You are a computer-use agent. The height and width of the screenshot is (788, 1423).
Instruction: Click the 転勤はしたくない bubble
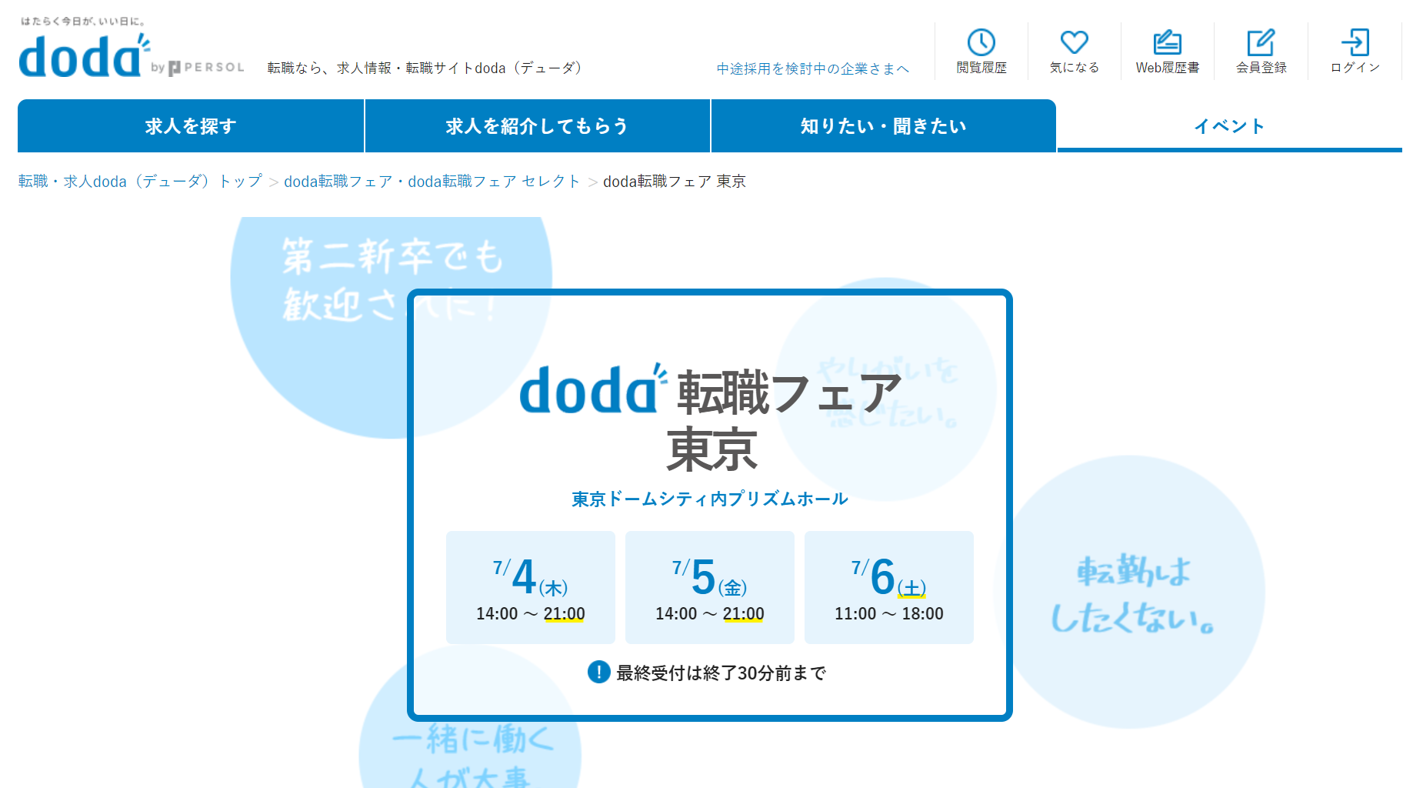click(1131, 593)
